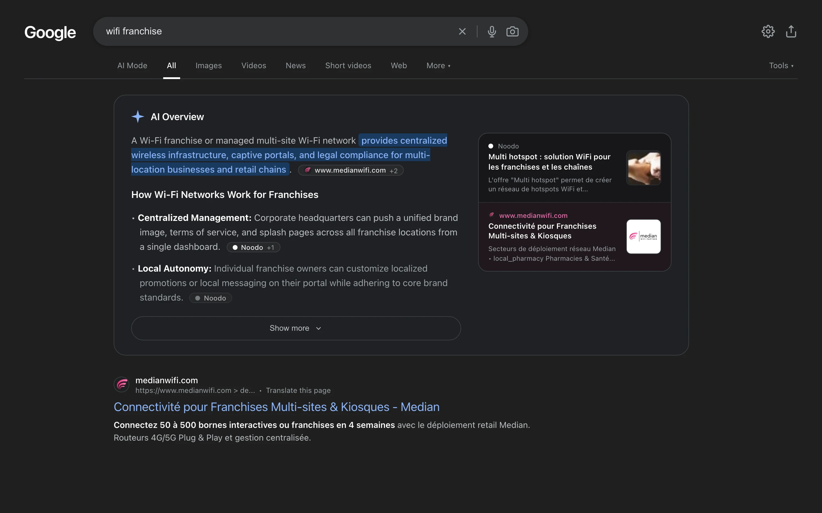The image size is (822, 513).
Task: Click the medianwifi.com result favicon
Action: [x=121, y=384]
